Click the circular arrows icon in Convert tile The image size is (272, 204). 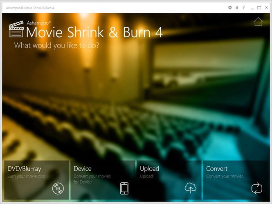(x=257, y=188)
